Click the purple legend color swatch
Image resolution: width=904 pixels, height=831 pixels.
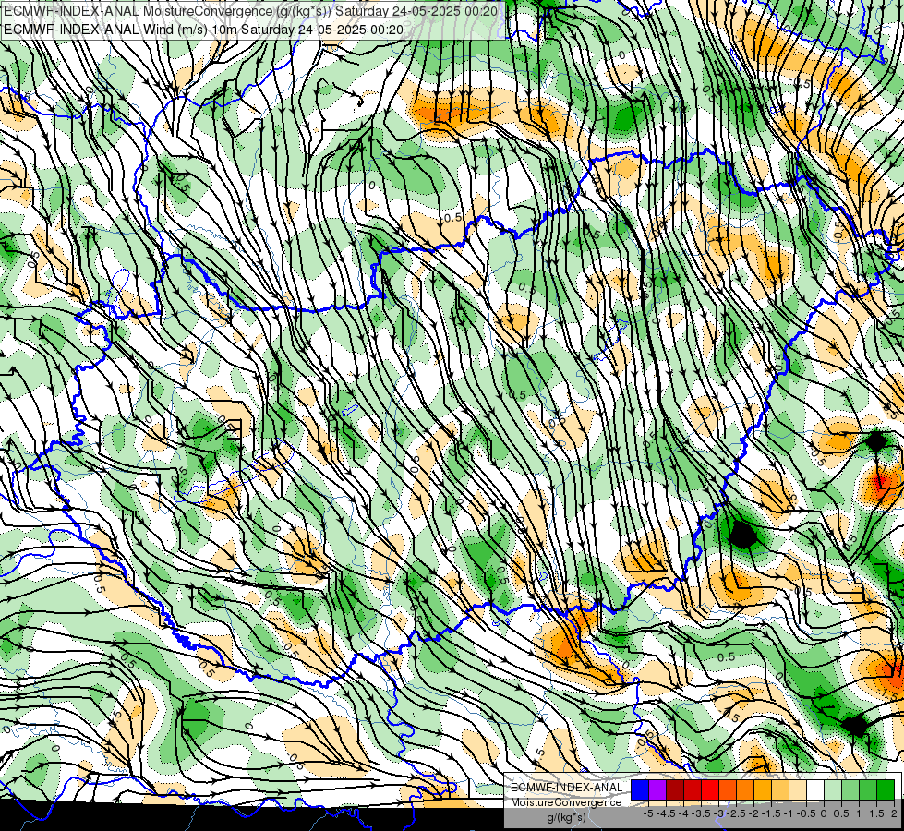657,789
